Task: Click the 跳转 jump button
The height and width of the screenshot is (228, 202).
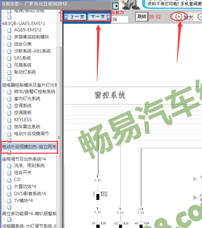Action: tap(142, 17)
